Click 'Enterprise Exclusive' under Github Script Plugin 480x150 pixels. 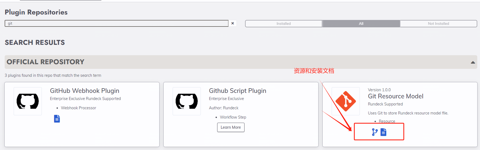coord(226,99)
